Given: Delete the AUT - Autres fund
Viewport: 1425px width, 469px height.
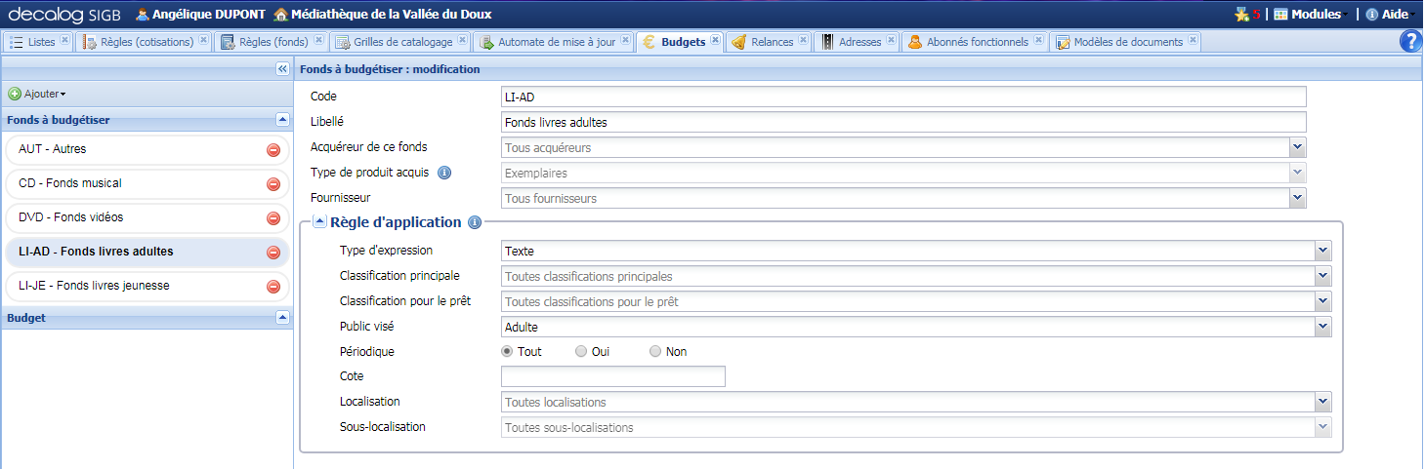Looking at the screenshot, I should tap(273, 150).
